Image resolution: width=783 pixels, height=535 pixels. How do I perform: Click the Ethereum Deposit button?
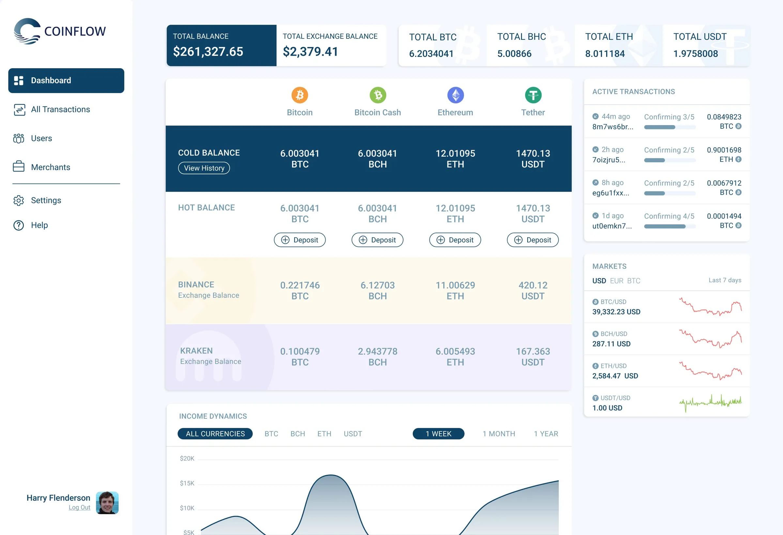[x=455, y=240]
